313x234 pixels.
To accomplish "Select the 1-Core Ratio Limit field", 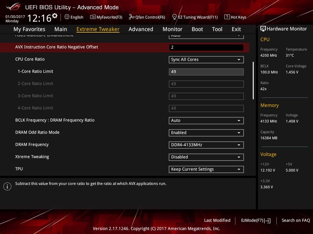I will [206, 72].
